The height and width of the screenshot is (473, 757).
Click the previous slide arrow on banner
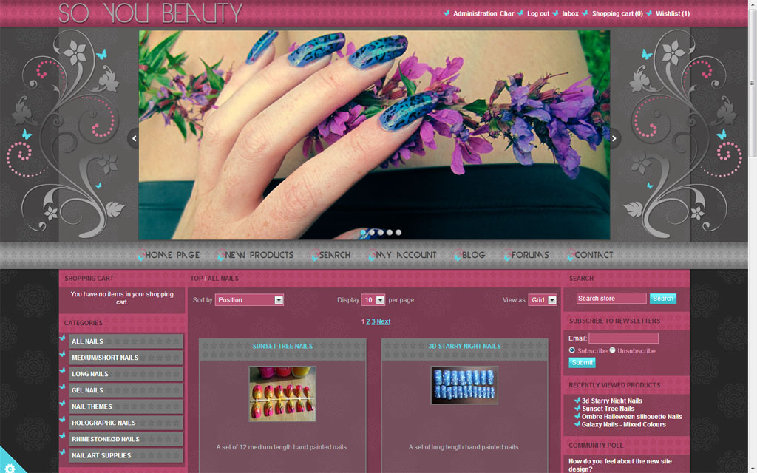[x=134, y=138]
